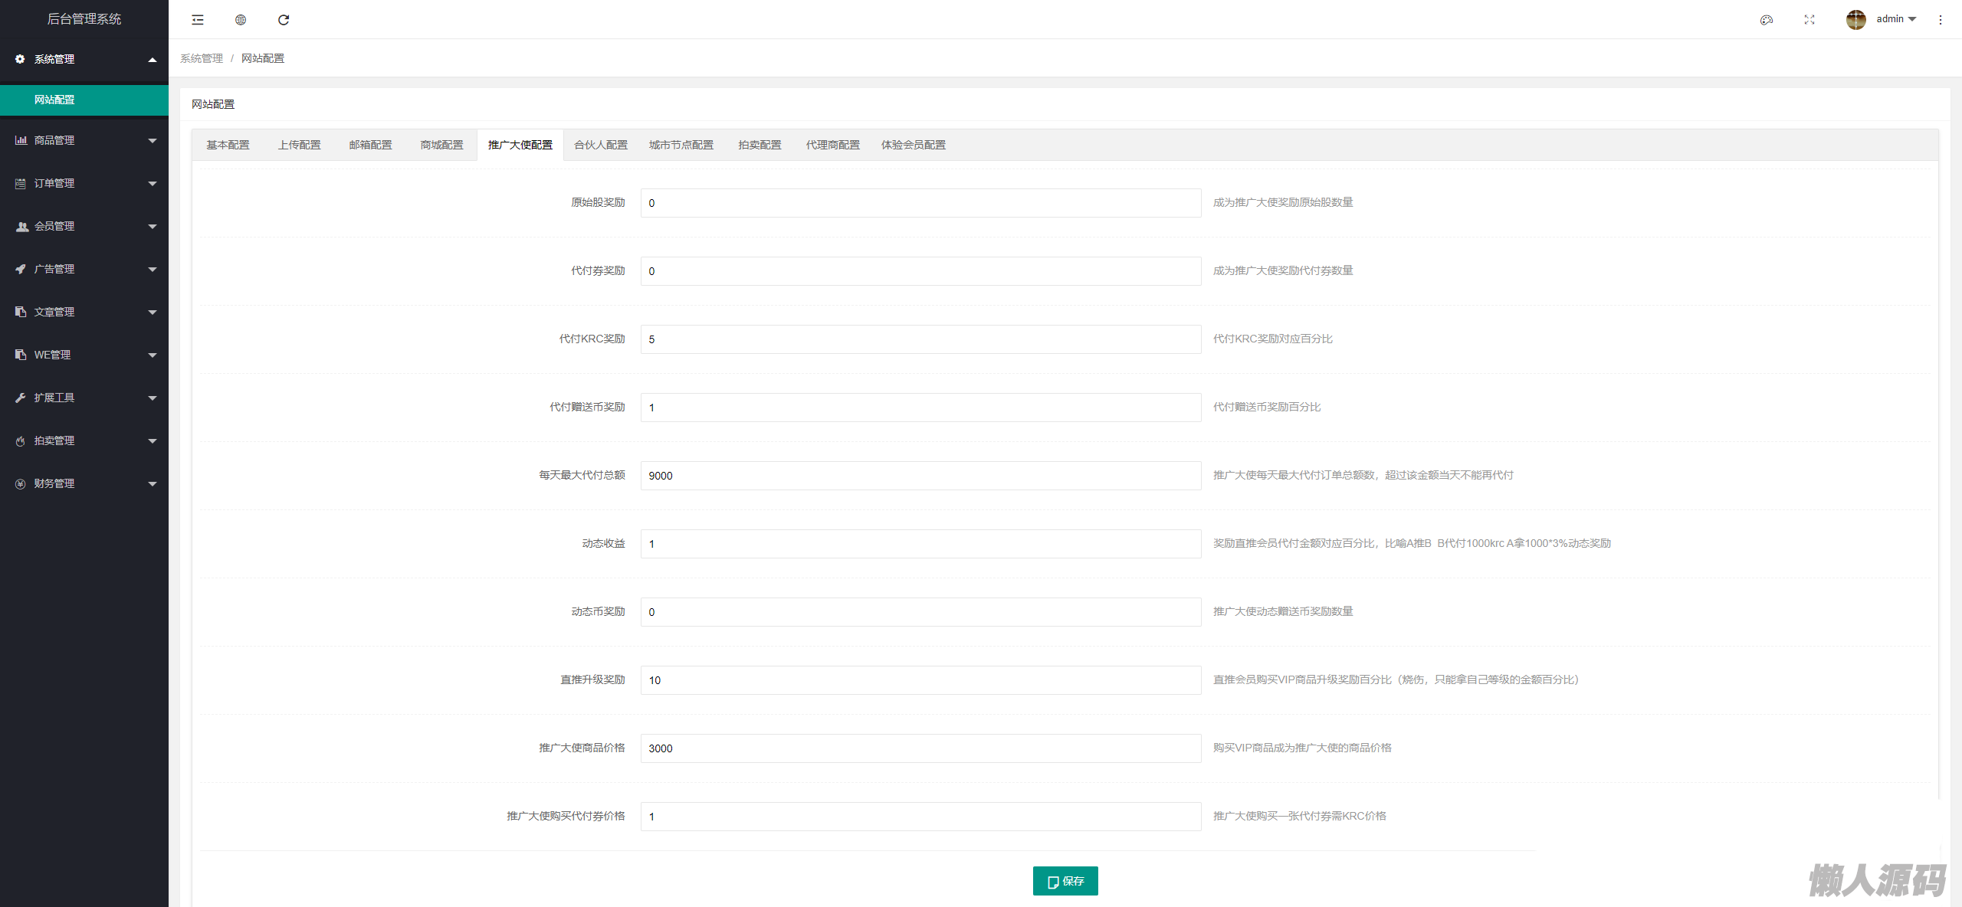Image resolution: width=1962 pixels, height=907 pixels.
Task: Open the 体验会员配置 tab
Action: click(x=913, y=145)
